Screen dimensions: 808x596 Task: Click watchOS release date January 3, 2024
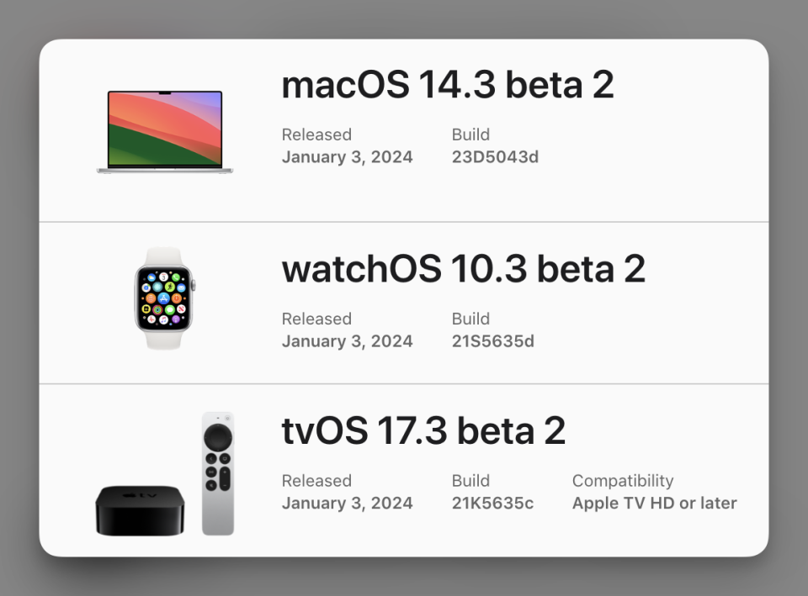click(x=348, y=341)
